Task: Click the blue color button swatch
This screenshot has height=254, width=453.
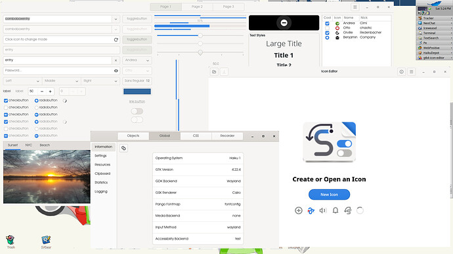Action: point(137,92)
